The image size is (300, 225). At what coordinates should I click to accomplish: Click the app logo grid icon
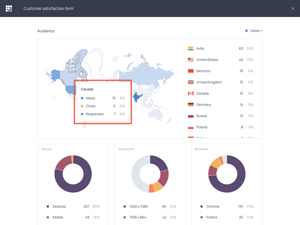click(9, 8)
